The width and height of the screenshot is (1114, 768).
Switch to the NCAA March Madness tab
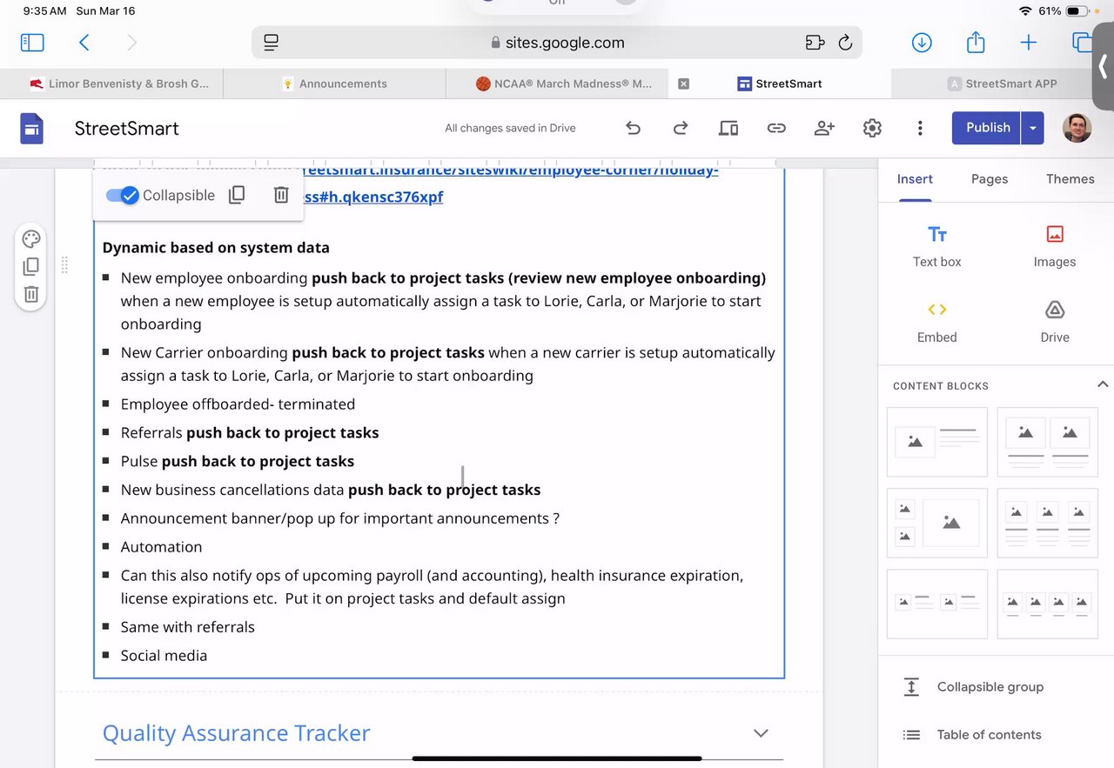coord(563,83)
